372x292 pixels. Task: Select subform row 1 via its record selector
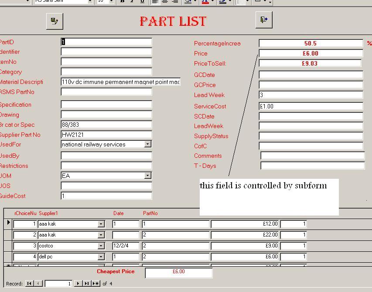click(x=8, y=223)
